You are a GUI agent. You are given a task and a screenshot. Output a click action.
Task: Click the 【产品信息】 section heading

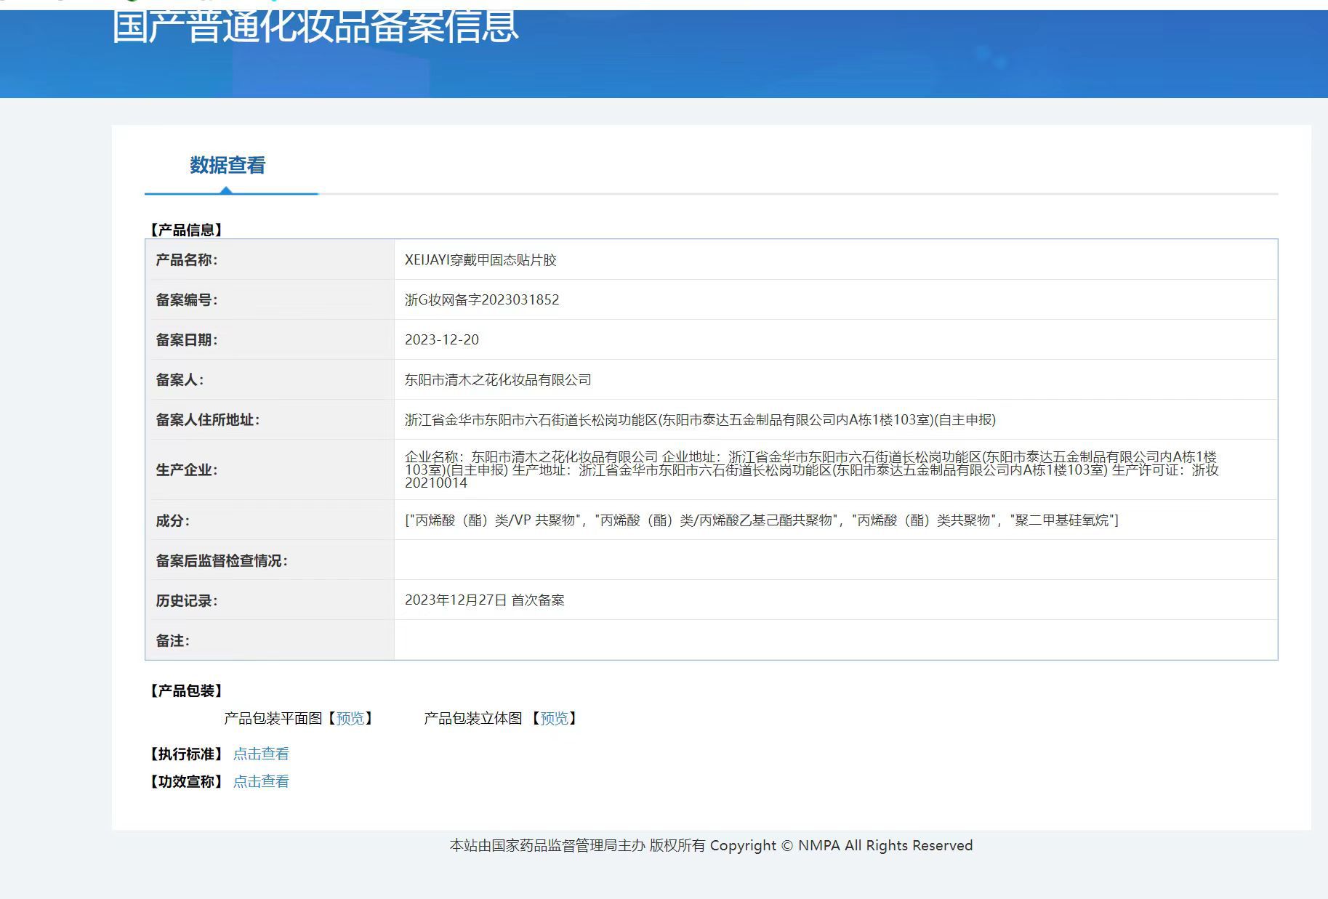click(x=185, y=230)
